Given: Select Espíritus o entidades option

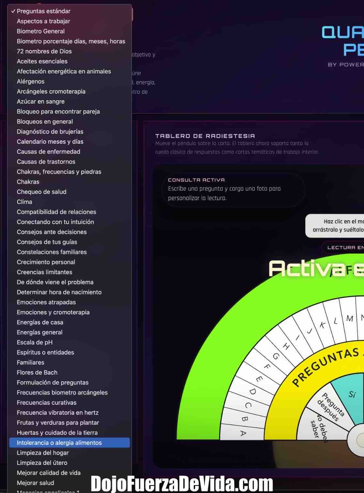Looking at the screenshot, I should 69,353.
